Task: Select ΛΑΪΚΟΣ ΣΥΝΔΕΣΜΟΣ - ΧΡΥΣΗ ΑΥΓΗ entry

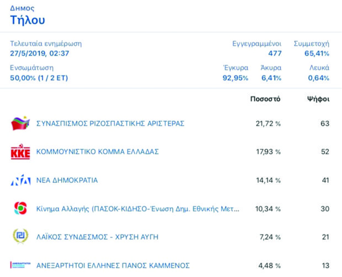Action: tap(97, 237)
